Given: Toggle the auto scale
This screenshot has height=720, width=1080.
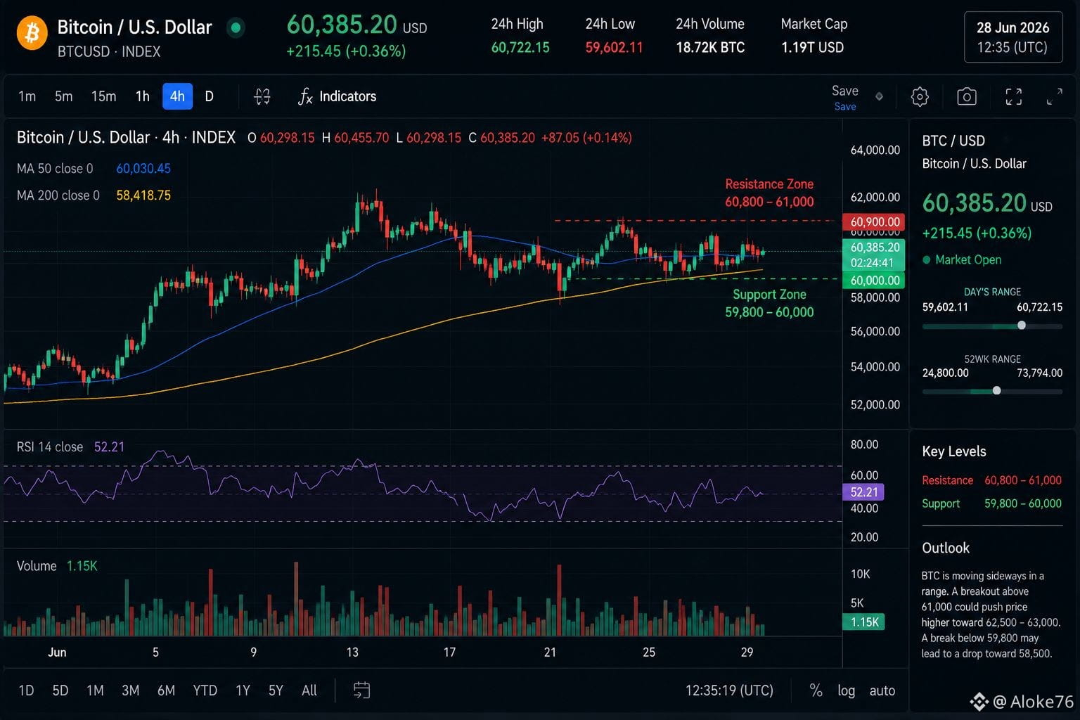Looking at the screenshot, I should pos(882,690).
